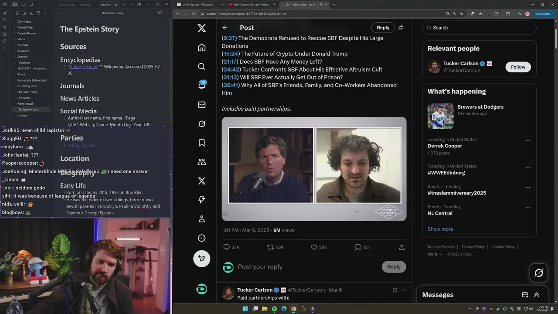Switch to the Untitled tab in Obsidian
The height and width of the screenshot is (314, 558).
(x=85, y=5)
